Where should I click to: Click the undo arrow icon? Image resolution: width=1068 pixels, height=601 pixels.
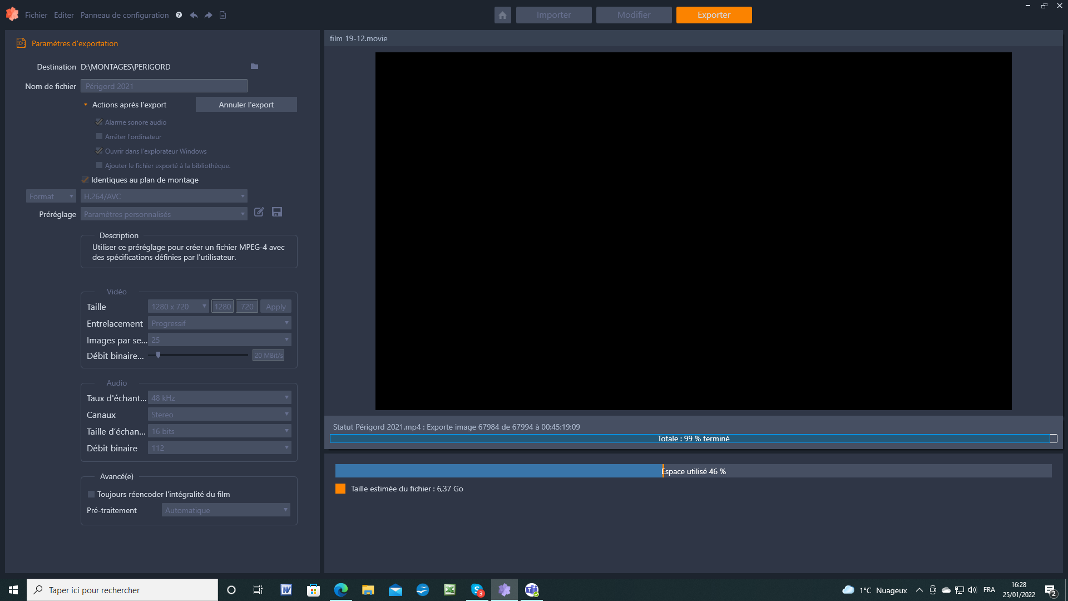click(x=194, y=15)
